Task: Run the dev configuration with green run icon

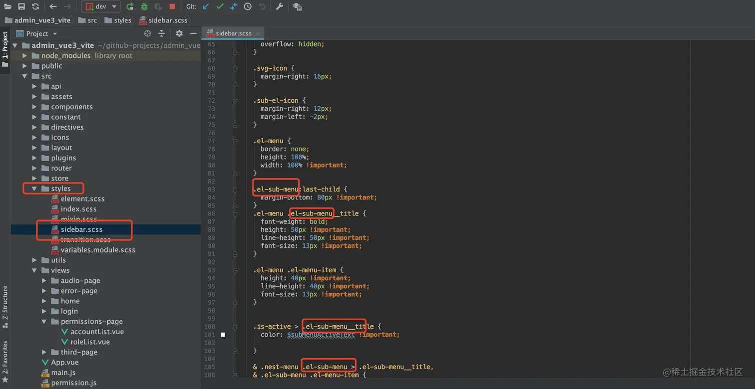Action: [130, 6]
